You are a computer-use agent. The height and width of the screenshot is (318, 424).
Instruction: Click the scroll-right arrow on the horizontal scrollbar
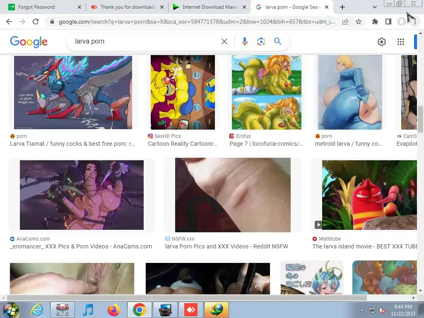(x=414, y=298)
